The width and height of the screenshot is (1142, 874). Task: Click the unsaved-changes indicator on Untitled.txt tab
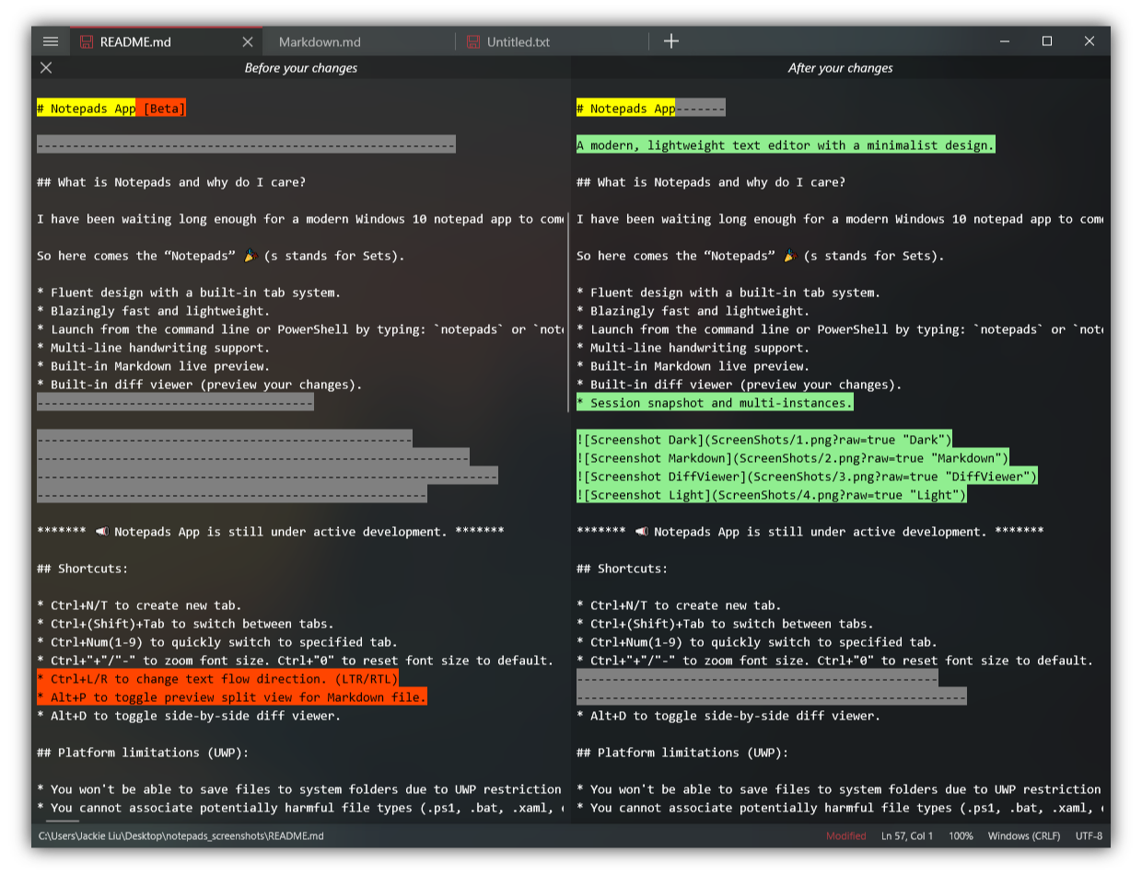[472, 41]
